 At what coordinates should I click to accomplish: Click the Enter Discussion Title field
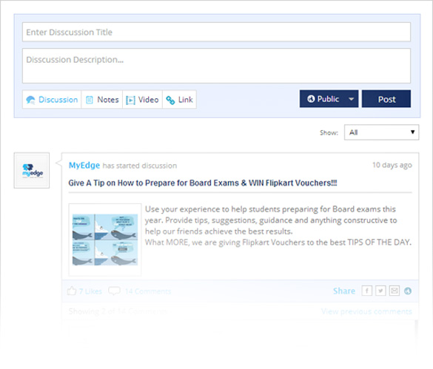(x=216, y=32)
